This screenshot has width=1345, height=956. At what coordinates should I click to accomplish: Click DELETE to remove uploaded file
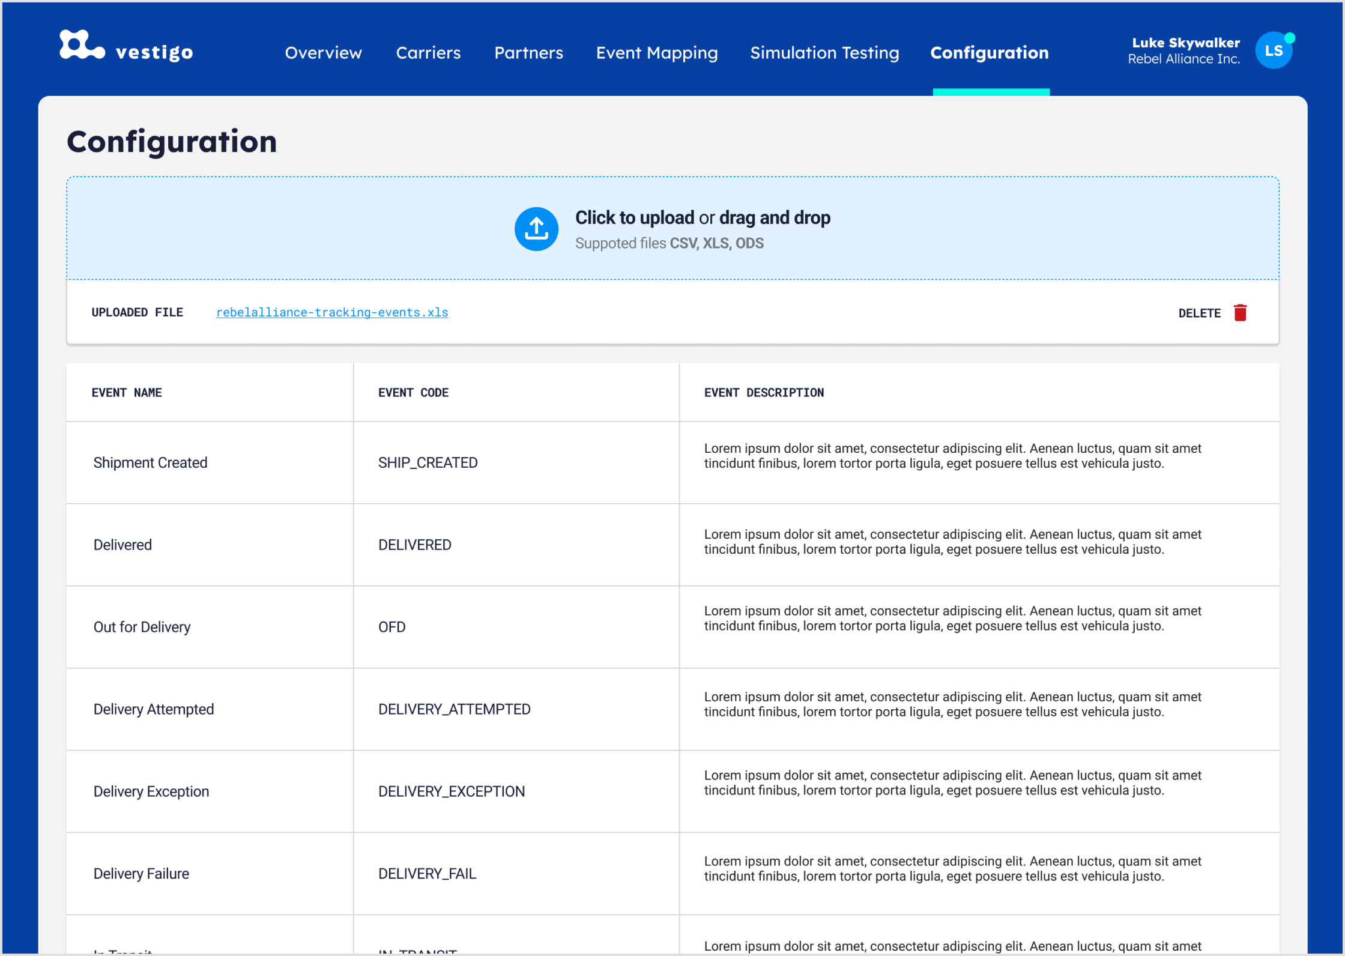(1200, 312)
